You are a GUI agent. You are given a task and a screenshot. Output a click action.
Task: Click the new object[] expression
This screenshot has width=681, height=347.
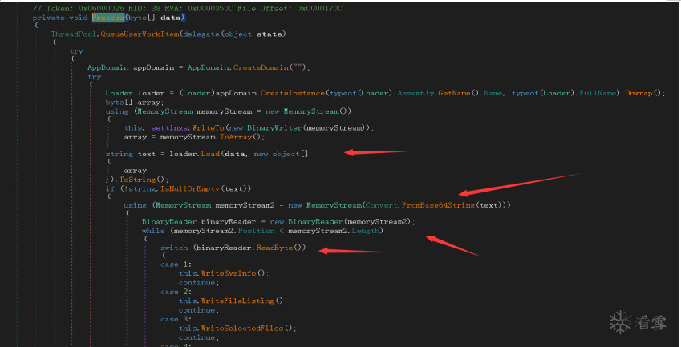click(281, 154)
